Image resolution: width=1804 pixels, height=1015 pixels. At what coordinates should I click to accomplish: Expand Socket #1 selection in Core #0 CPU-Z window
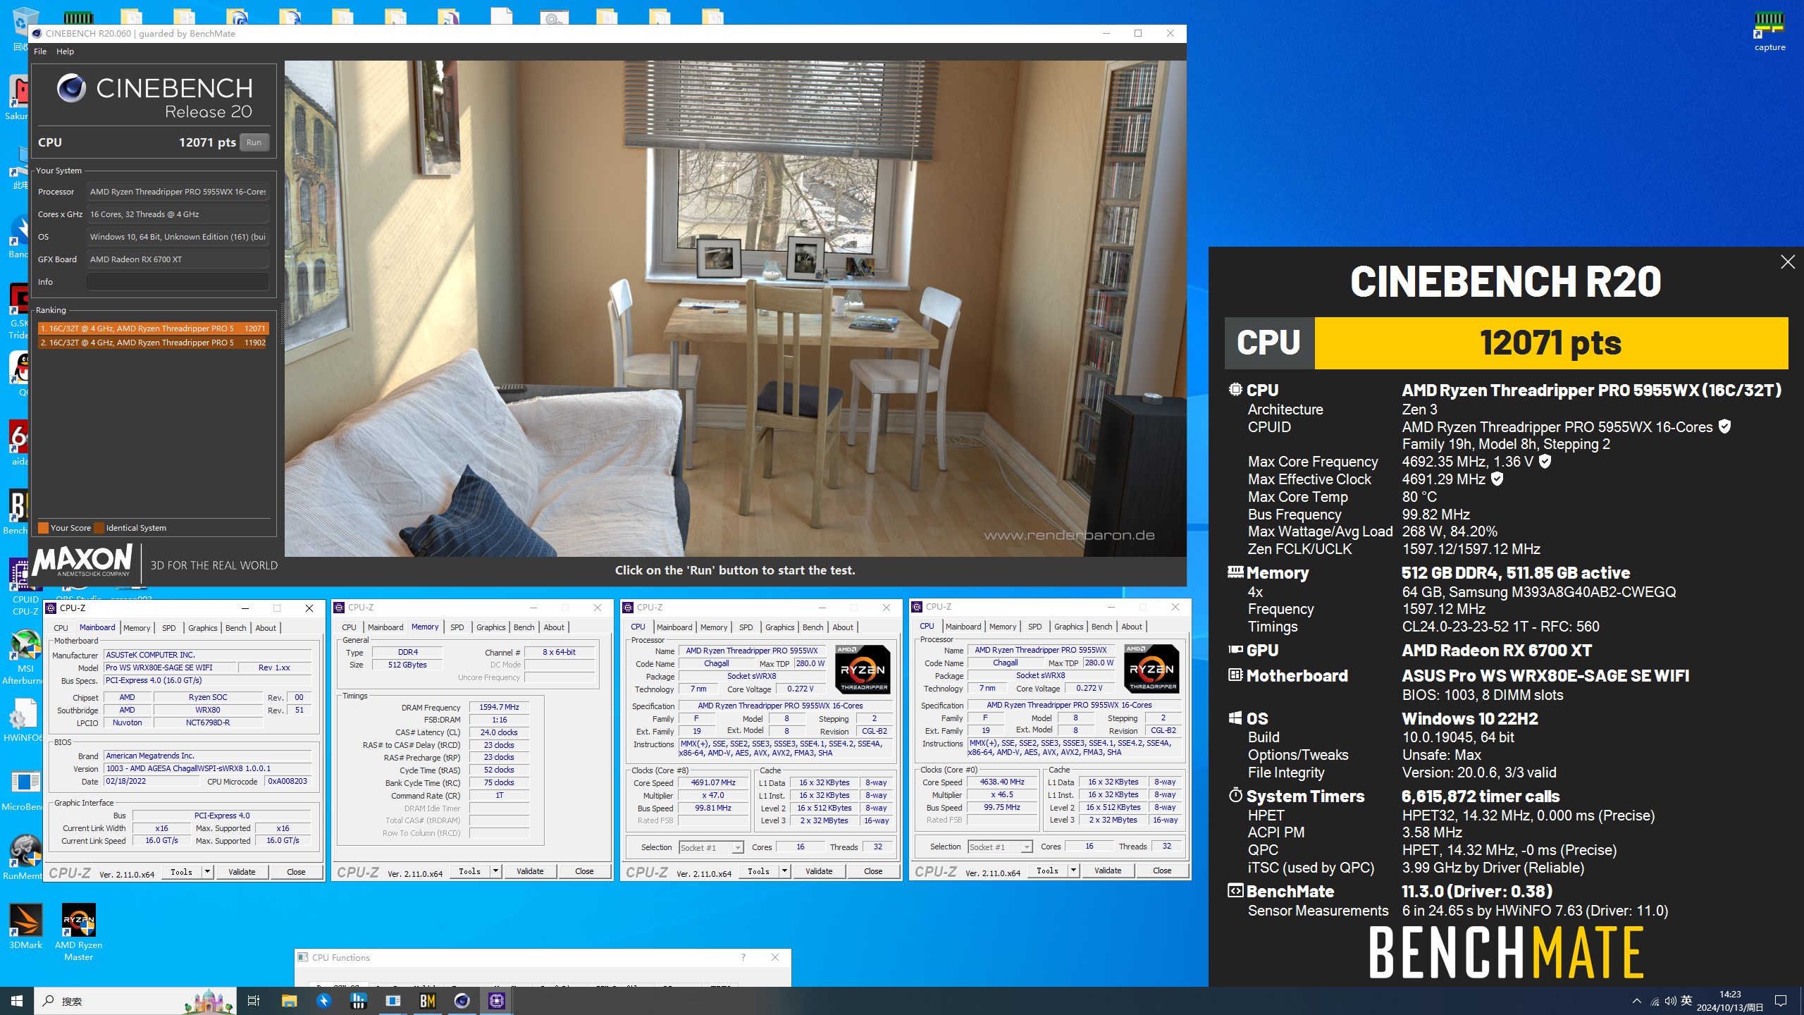(x=1027, y=847)
